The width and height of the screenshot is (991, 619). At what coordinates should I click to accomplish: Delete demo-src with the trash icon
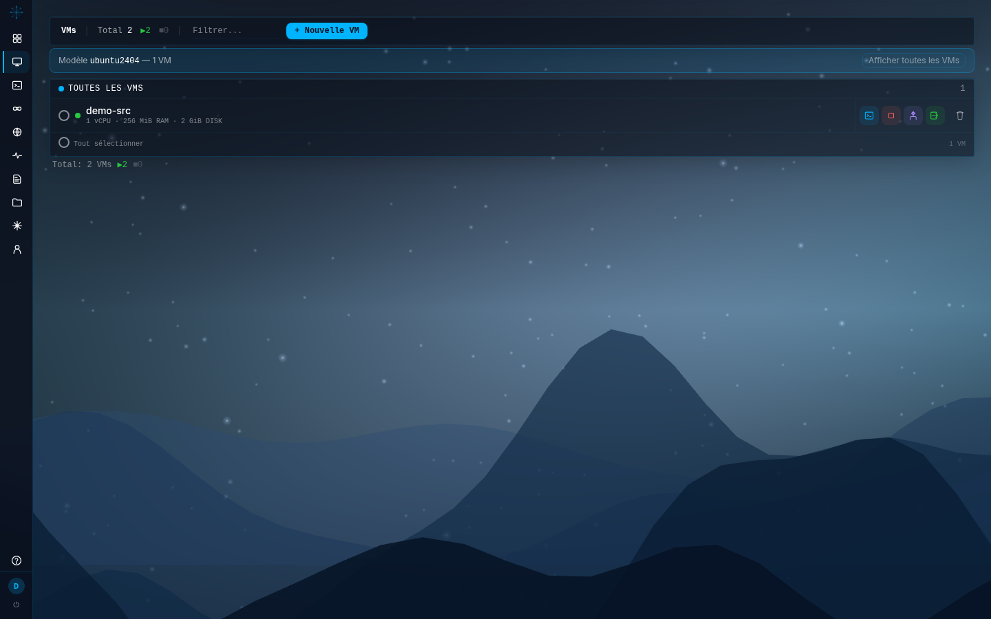(x=960, y=116)
